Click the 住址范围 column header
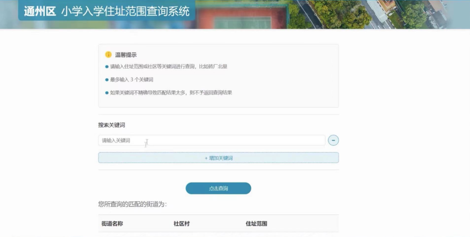The height and width of the screenshot is (237, 470). tap(256, 224)
